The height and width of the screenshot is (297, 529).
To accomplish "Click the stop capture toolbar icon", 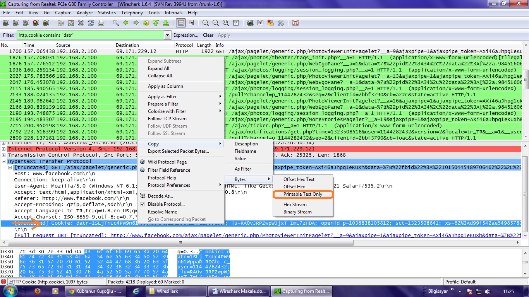I will click(x=36, y=23).
